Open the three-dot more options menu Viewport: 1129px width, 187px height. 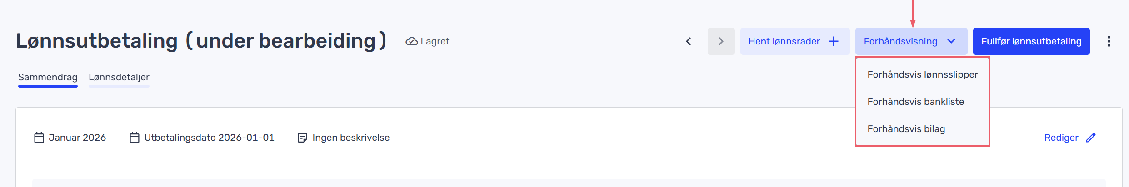[x=1109, y=41]
